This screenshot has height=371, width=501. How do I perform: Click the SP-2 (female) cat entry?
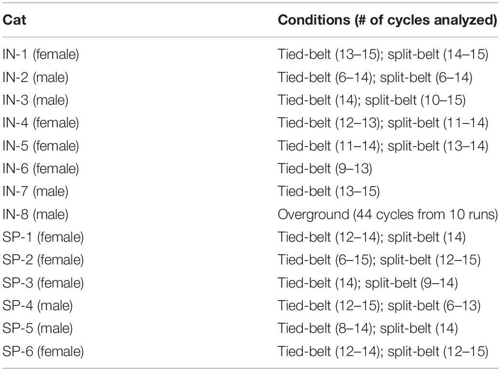[x=43, y=260]
